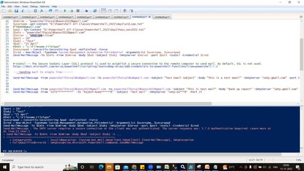Run selection with the small green icon
The image size is (304, 171).
[x=71, y=11]
